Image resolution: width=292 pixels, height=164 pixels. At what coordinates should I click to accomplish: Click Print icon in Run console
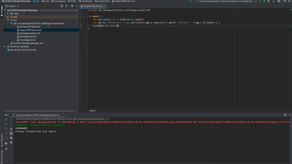(x=11, y=138)
